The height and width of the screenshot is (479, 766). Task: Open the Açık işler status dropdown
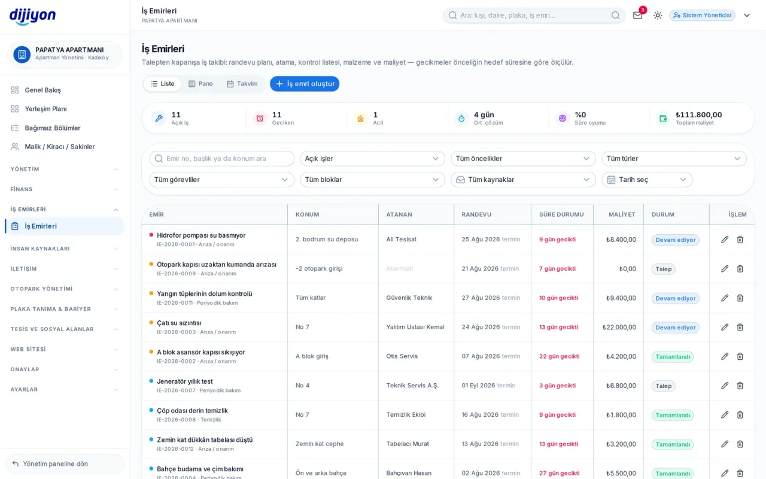[372, 159]
